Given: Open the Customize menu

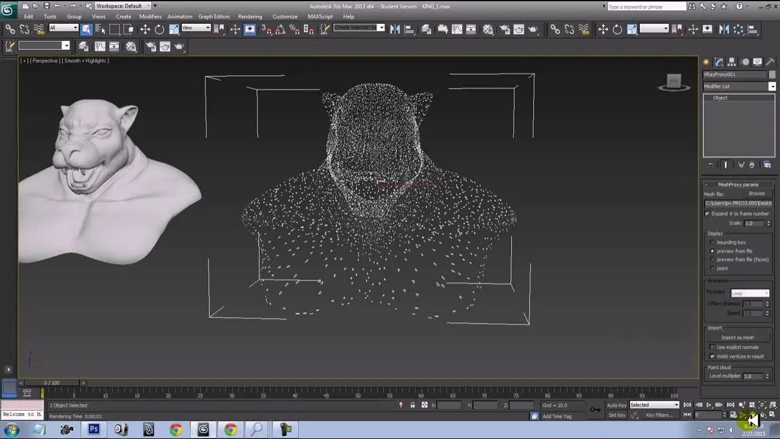Looking at the screenshot, I should point(285,16).
